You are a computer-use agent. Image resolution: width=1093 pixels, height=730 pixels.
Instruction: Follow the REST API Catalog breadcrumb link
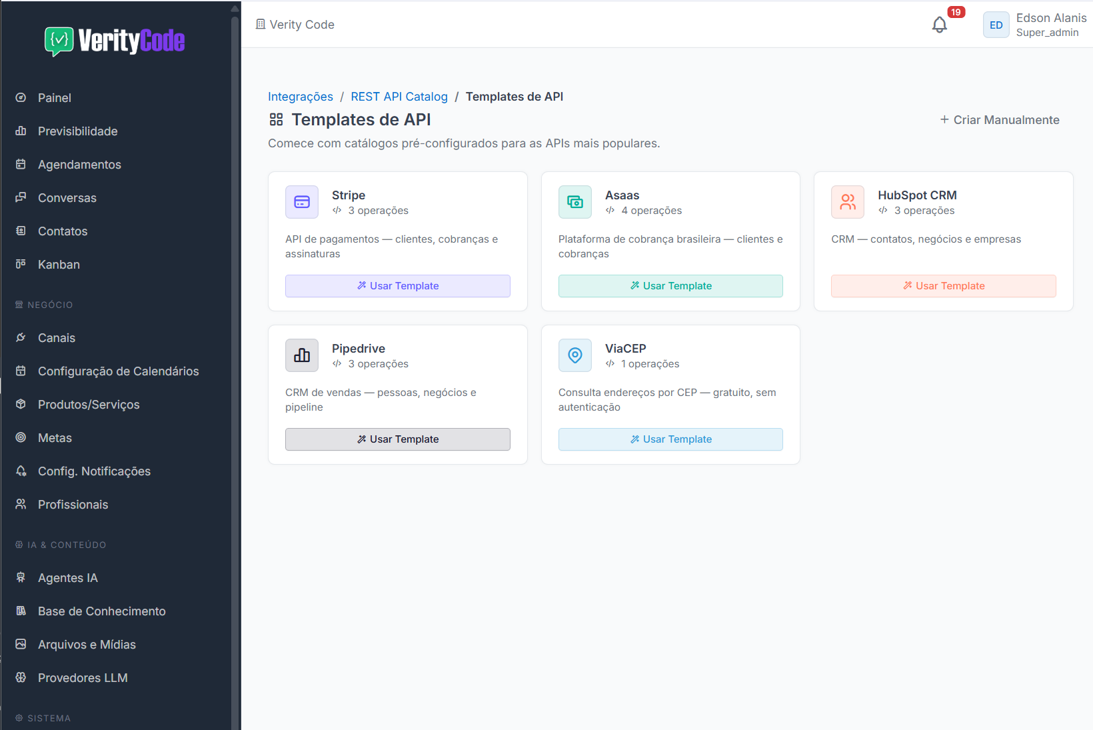(399, 97)
